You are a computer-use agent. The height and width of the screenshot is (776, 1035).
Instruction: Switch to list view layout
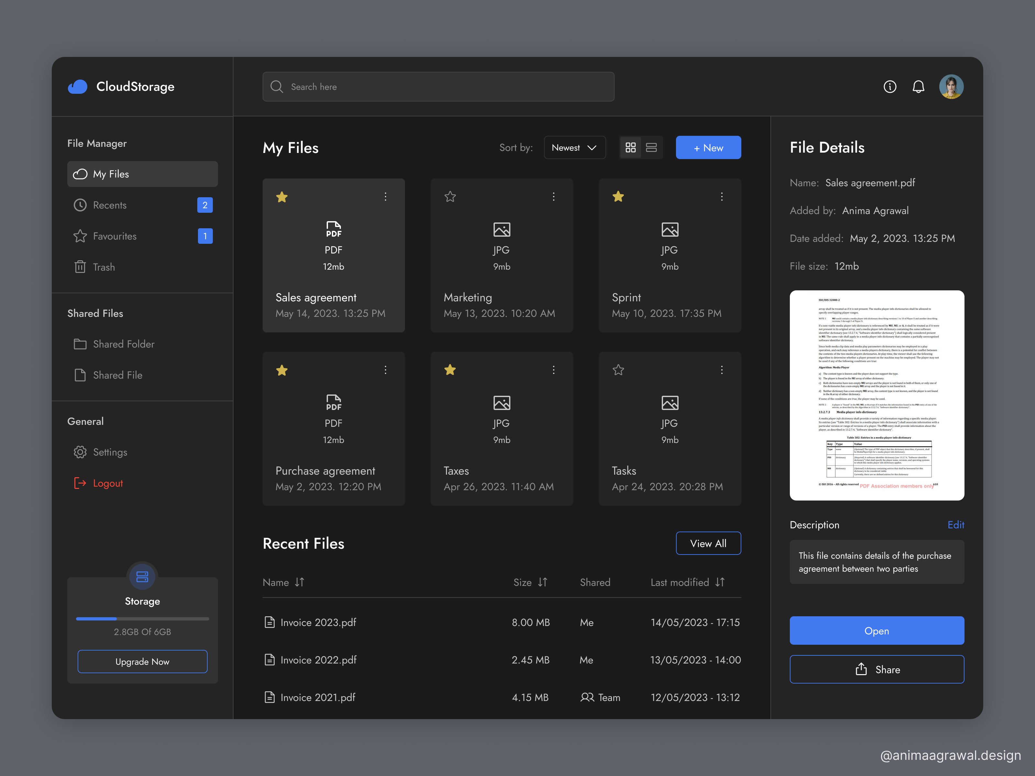click(x=651, y=147)
